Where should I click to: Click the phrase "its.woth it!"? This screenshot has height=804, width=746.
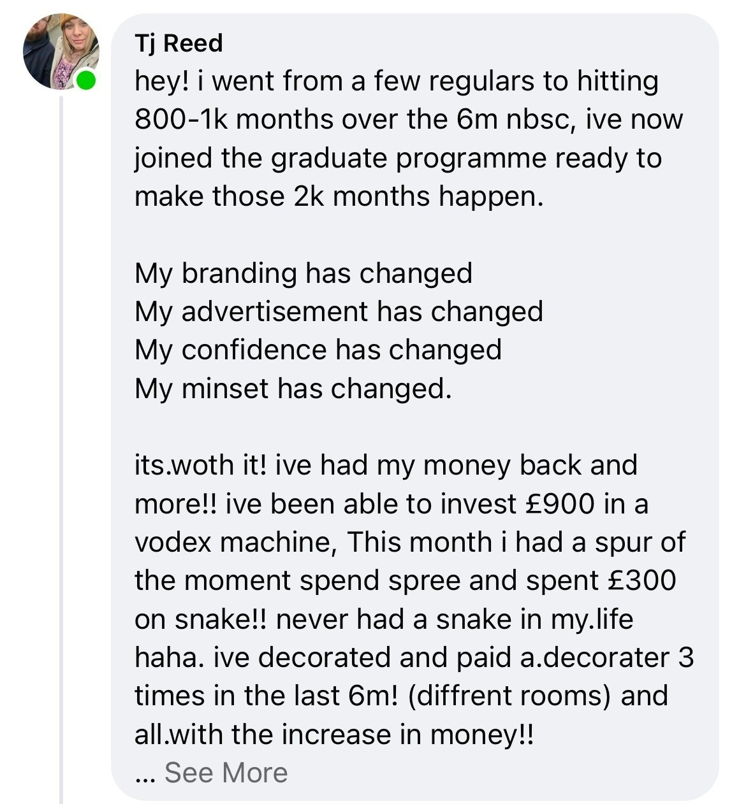pyautogui.click(x=201, y=465)
